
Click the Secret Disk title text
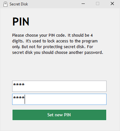point(19,4)
